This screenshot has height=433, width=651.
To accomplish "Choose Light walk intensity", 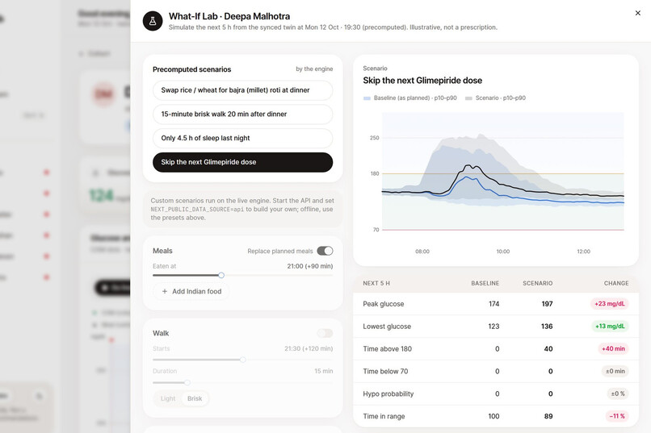I will coord(168,398).
